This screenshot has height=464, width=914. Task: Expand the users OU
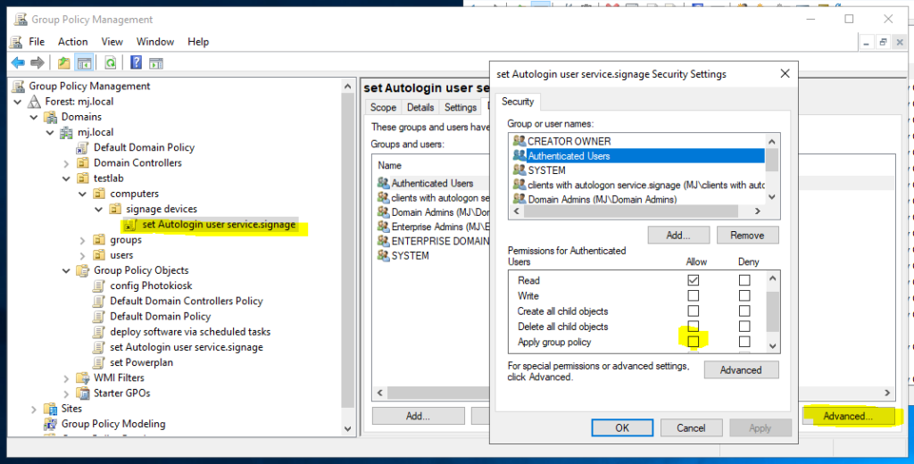click(82, 255)
